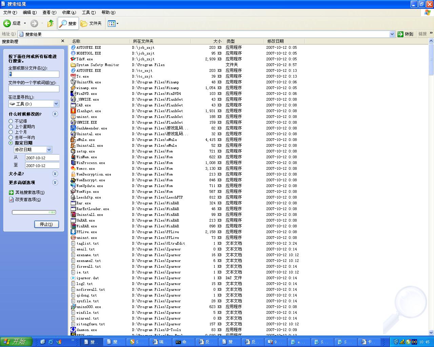Click the Womcc.exe file icon
434x347 pixels.
tap(73, 168)
